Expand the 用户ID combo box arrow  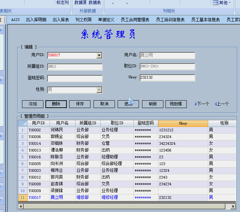coord(99,55)
